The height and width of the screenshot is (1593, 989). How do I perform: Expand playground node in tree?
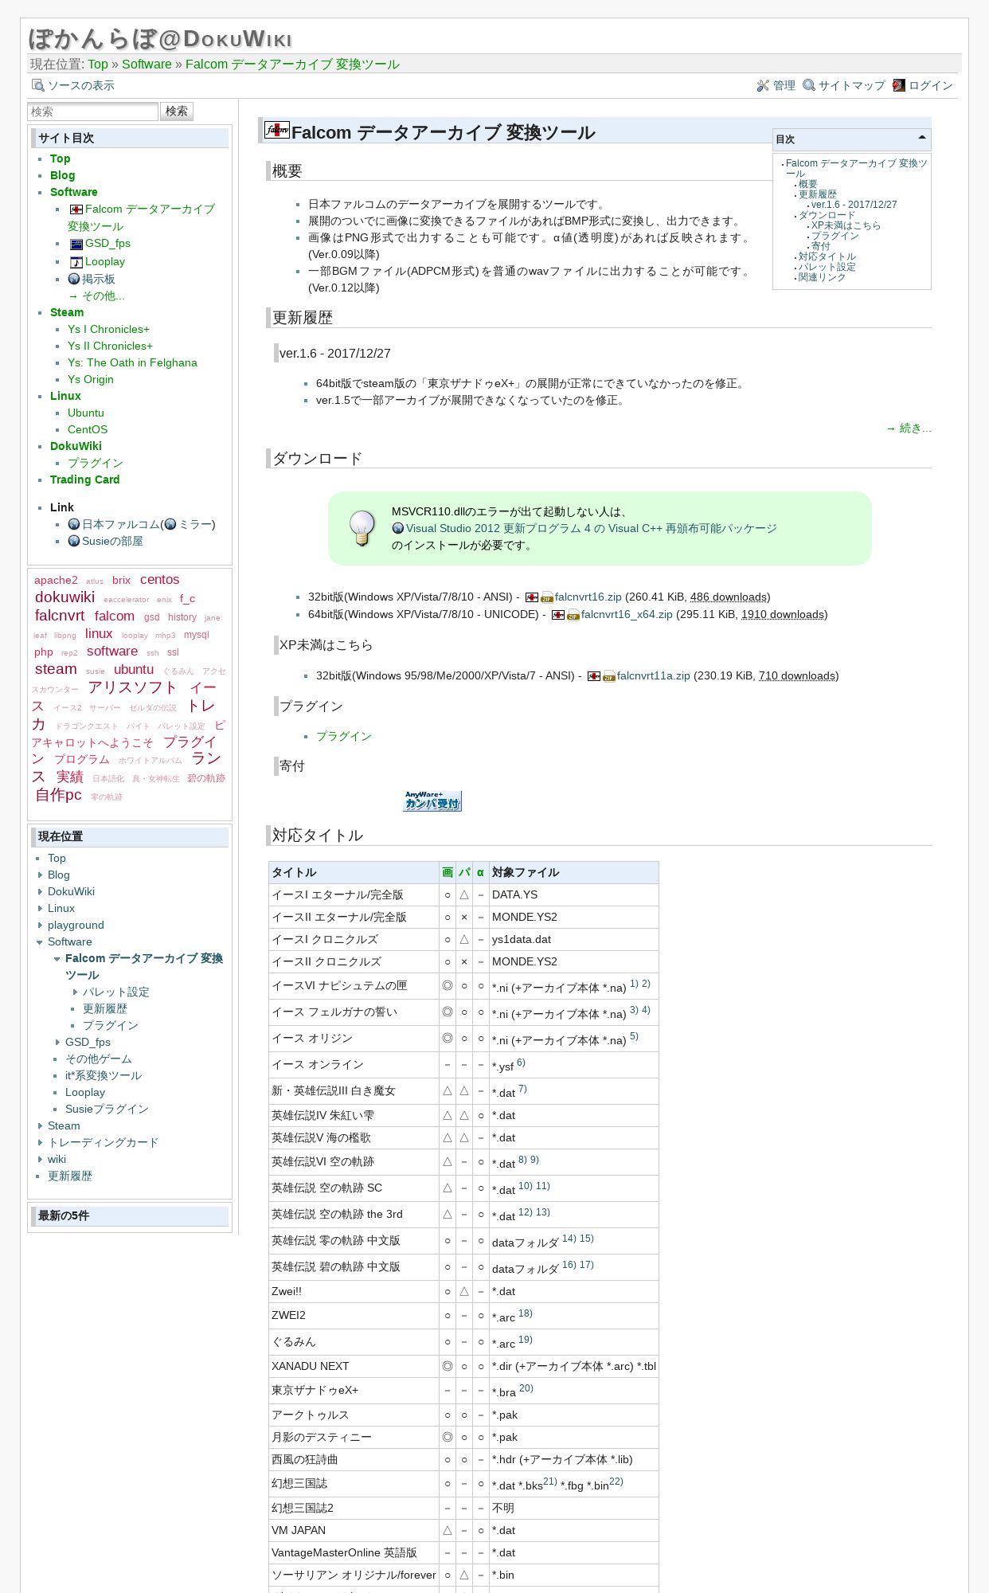tap(40, 925)
